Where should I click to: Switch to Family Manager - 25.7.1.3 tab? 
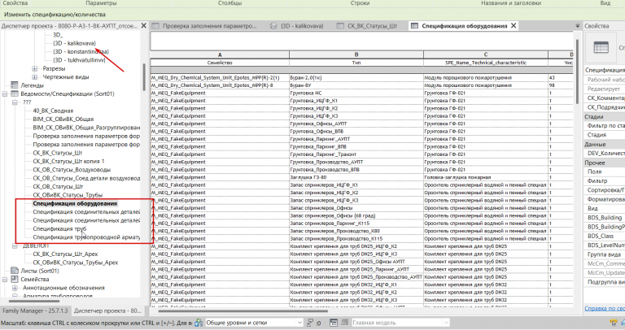coord(36,310)
